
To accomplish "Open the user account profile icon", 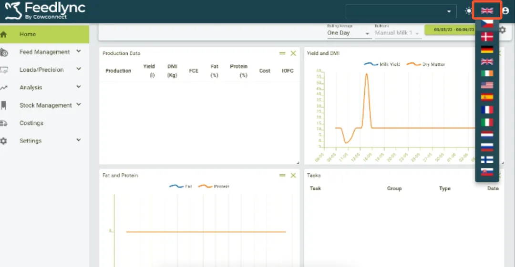I will coord(506,11).
